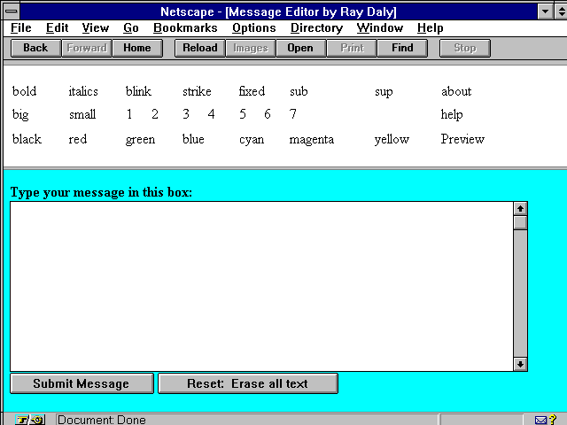Screen dimensions: 567x425
Task: Open the Edit menu
Action: click(57, 28)
